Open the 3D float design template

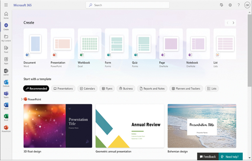coord(58,126)
